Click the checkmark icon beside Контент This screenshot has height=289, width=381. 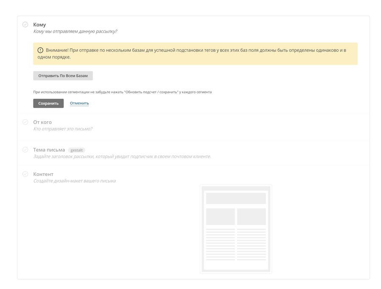tap(25, 174)
